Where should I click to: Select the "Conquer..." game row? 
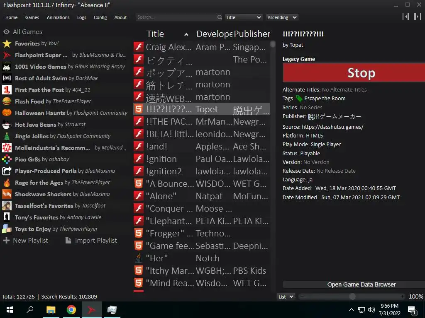coord(201,209)
